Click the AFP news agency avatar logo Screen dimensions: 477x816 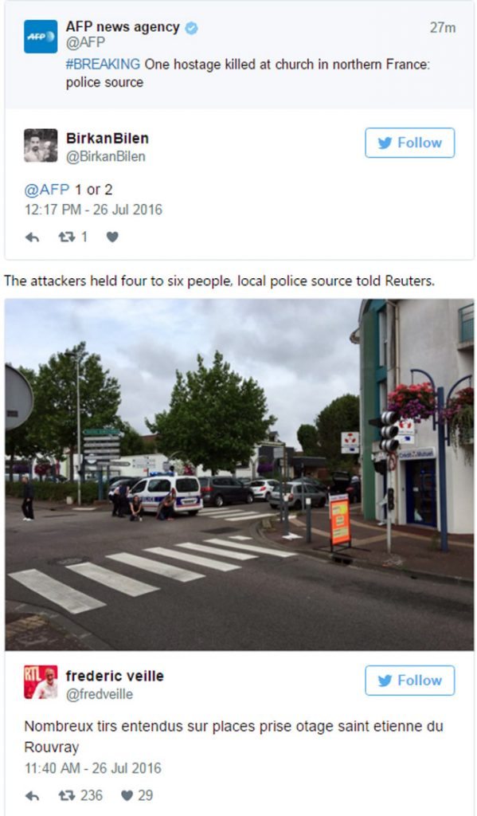41,37
